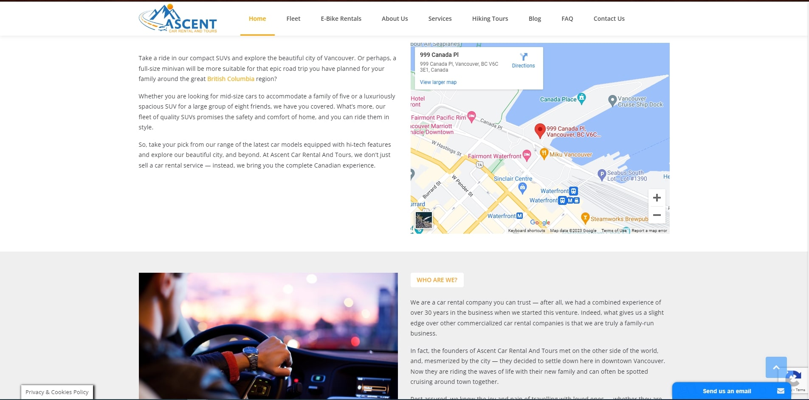Click the Steamworks Brewpub map pin
The image size is (809, 400).
585,218
